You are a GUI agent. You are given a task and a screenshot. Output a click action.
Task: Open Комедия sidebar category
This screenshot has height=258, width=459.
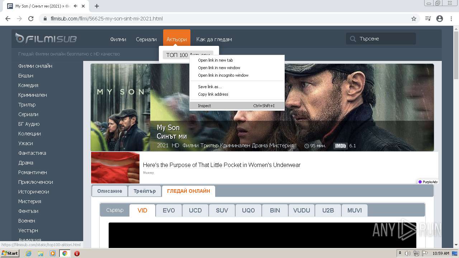pyautogui.click(x=28, y=85)
